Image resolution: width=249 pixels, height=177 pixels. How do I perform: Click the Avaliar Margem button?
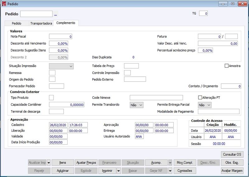[x=232, y=171]
